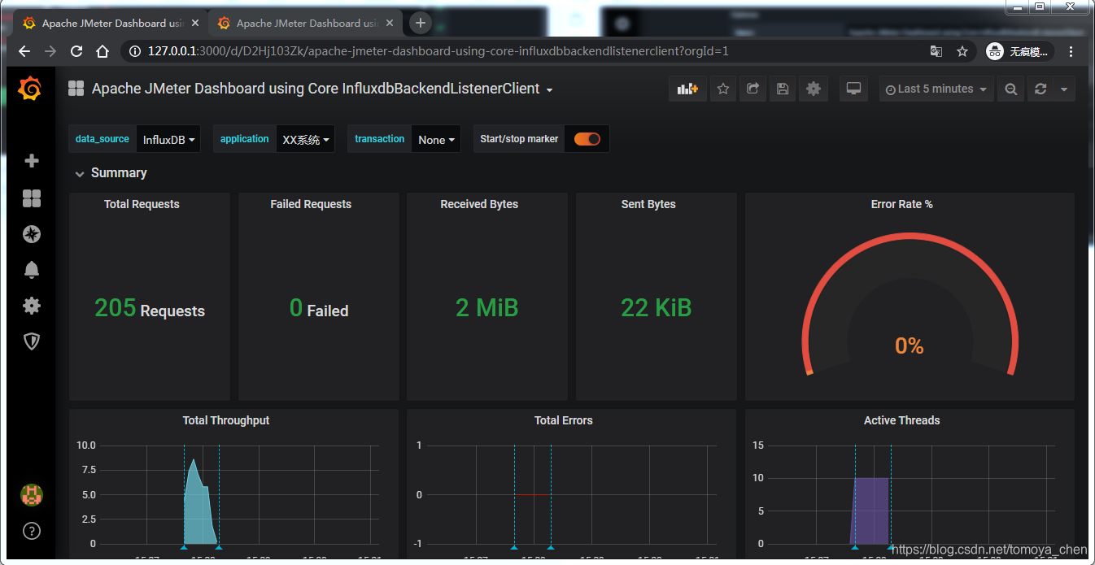Open the Help question mark icon
The height and width of the screenshot is (565, 1095).
pos(32,532)
